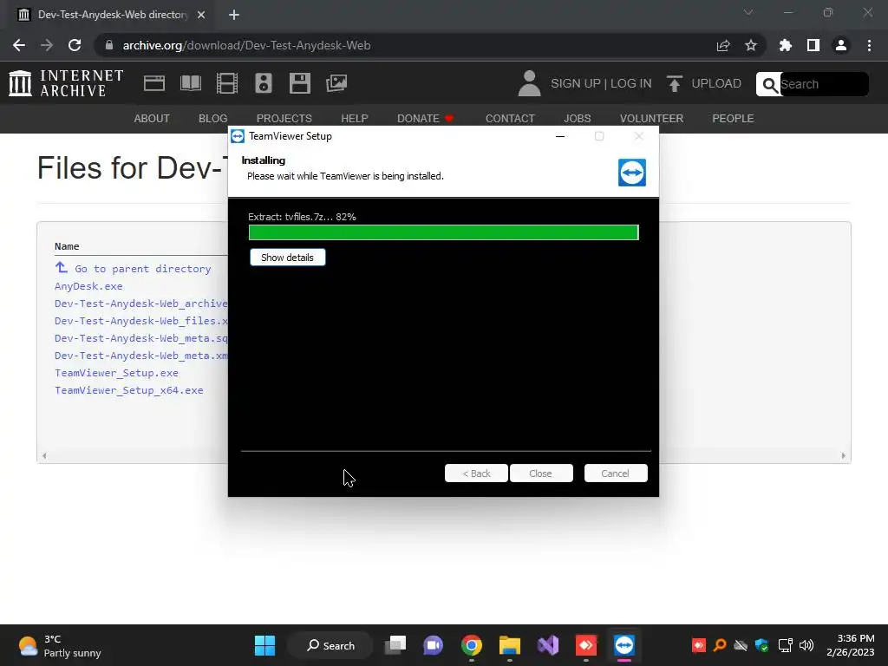Open Task View on taskbar
Viewport: 888px width, 666px height.
395,645
